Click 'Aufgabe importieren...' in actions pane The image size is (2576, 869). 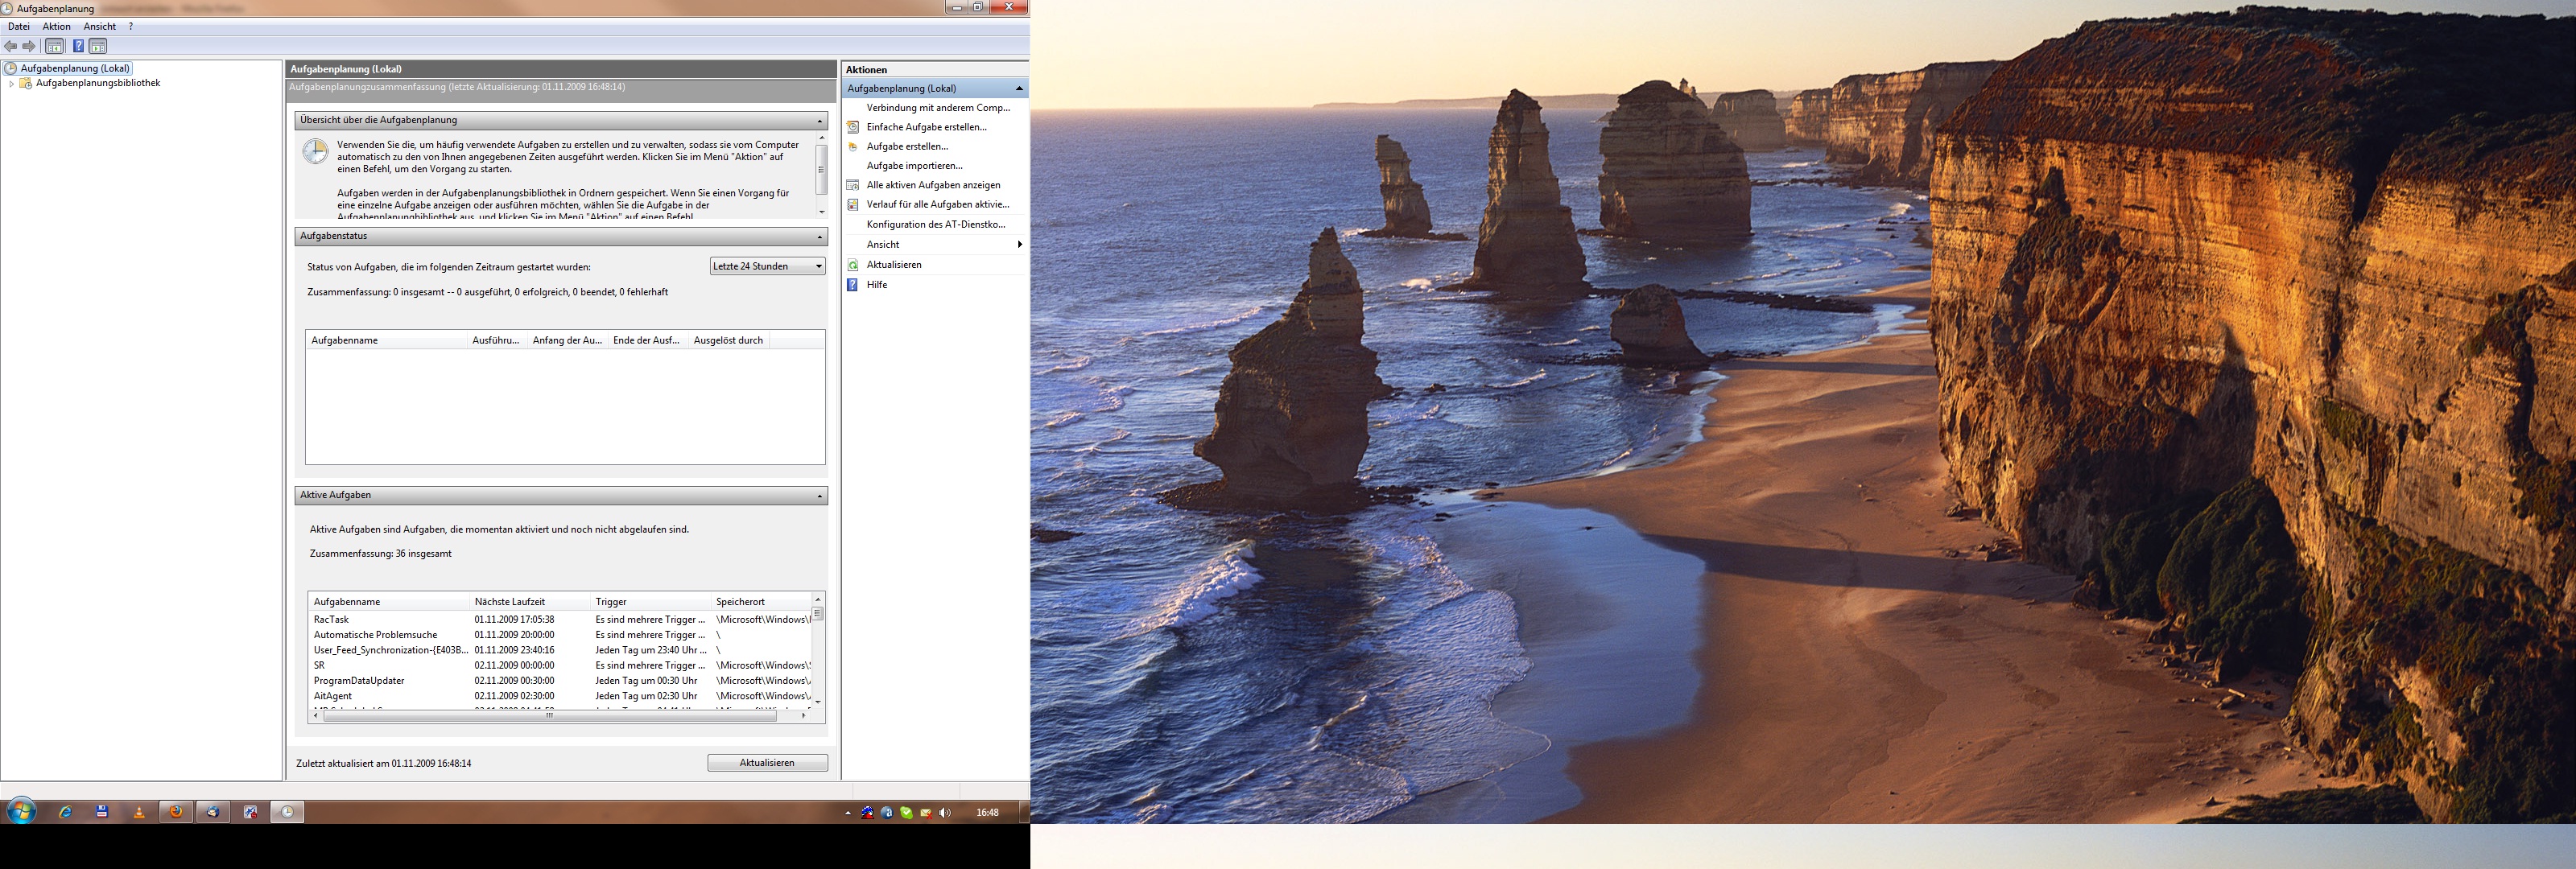914,166
